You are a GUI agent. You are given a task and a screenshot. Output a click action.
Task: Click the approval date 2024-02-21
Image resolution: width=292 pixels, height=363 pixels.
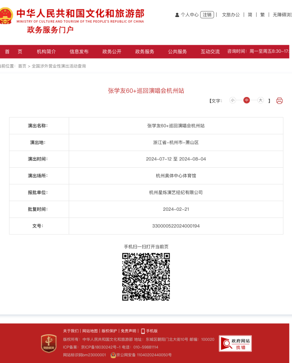pos(176,209)
